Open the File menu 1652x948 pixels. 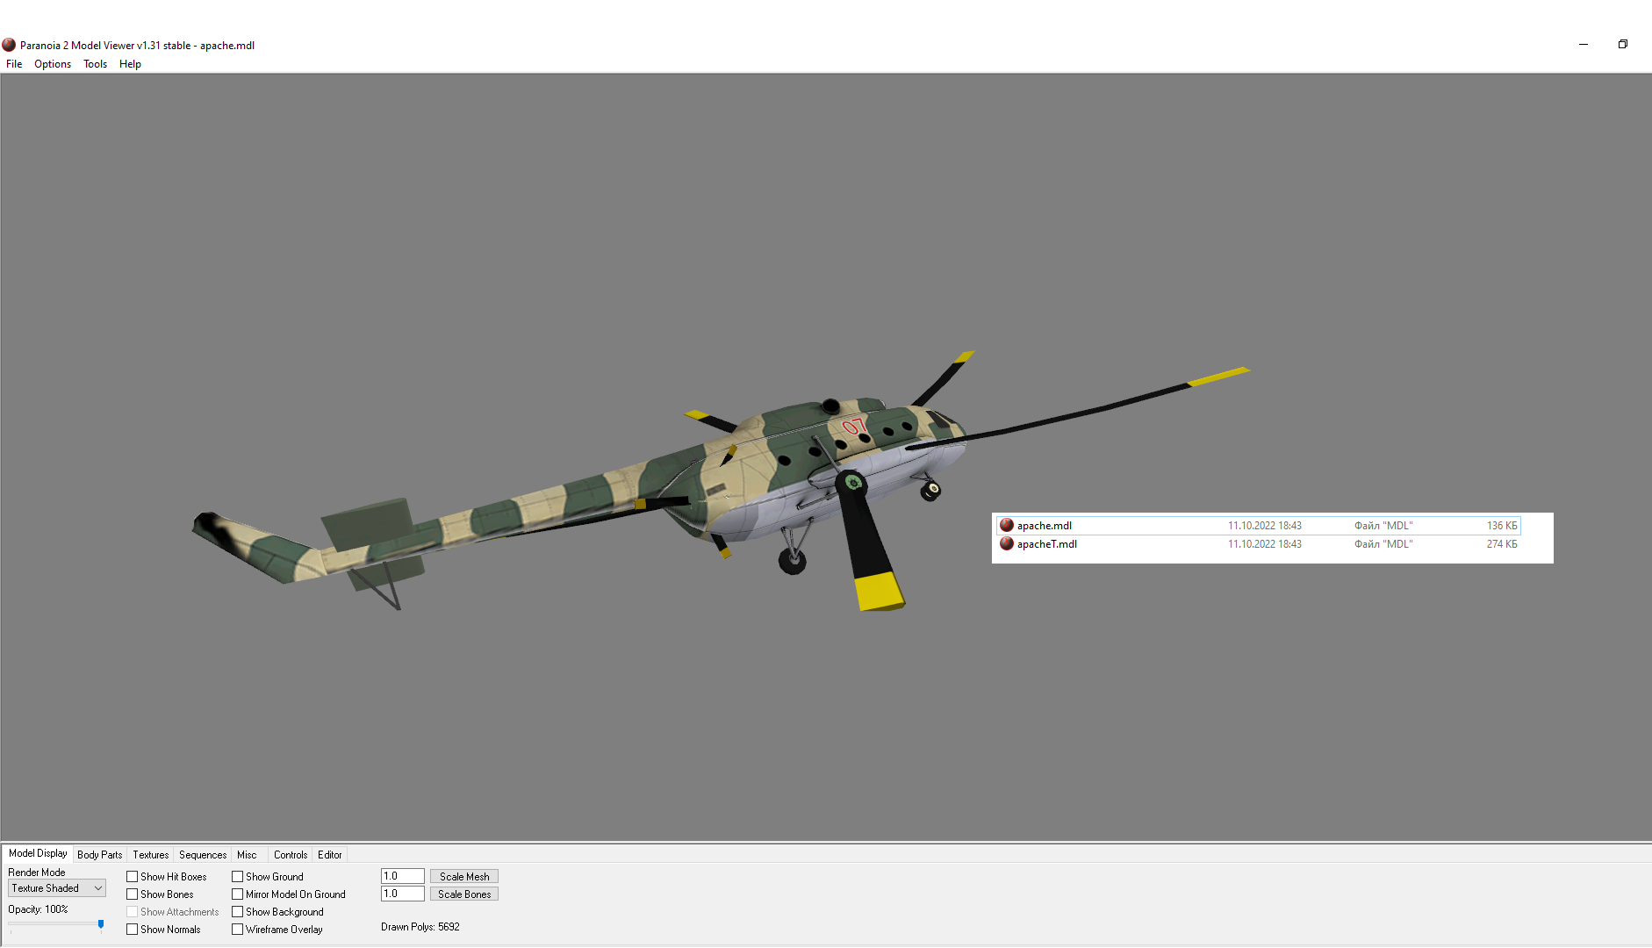14,64
